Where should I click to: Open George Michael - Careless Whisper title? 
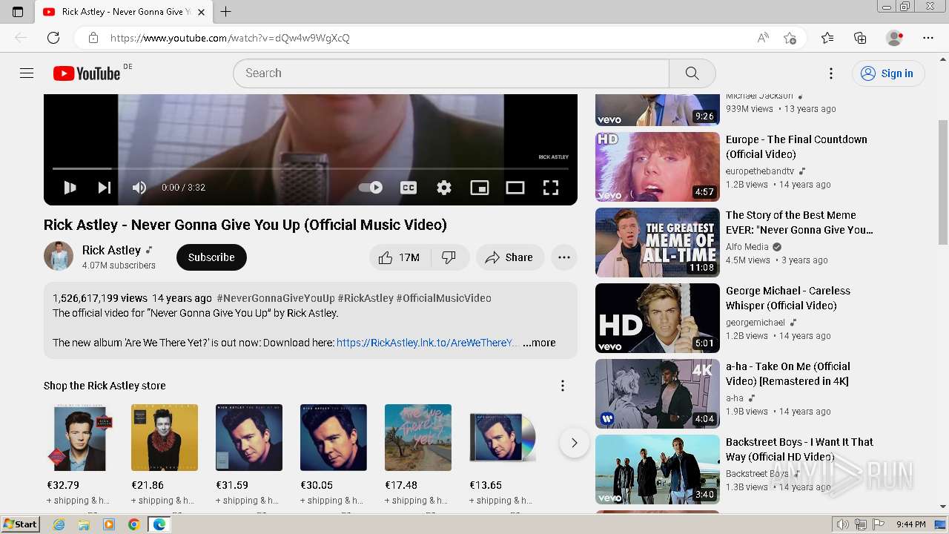[x=788, y=298]
